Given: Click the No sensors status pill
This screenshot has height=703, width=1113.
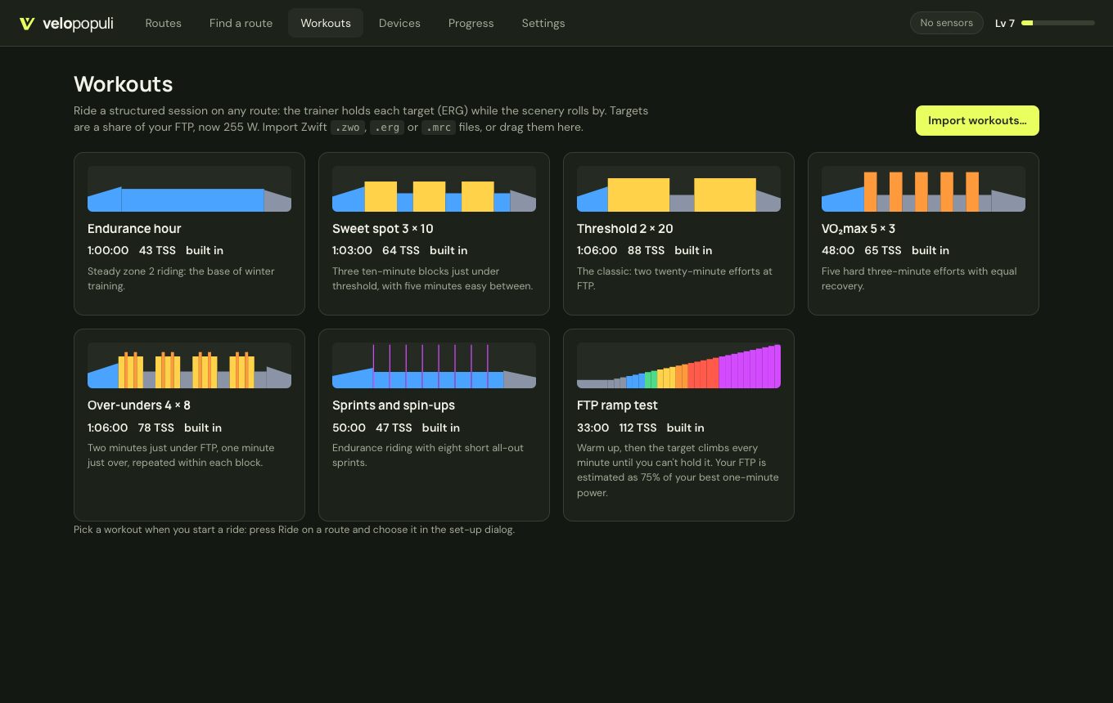Looking at the screenshot, I should (947, 23).
